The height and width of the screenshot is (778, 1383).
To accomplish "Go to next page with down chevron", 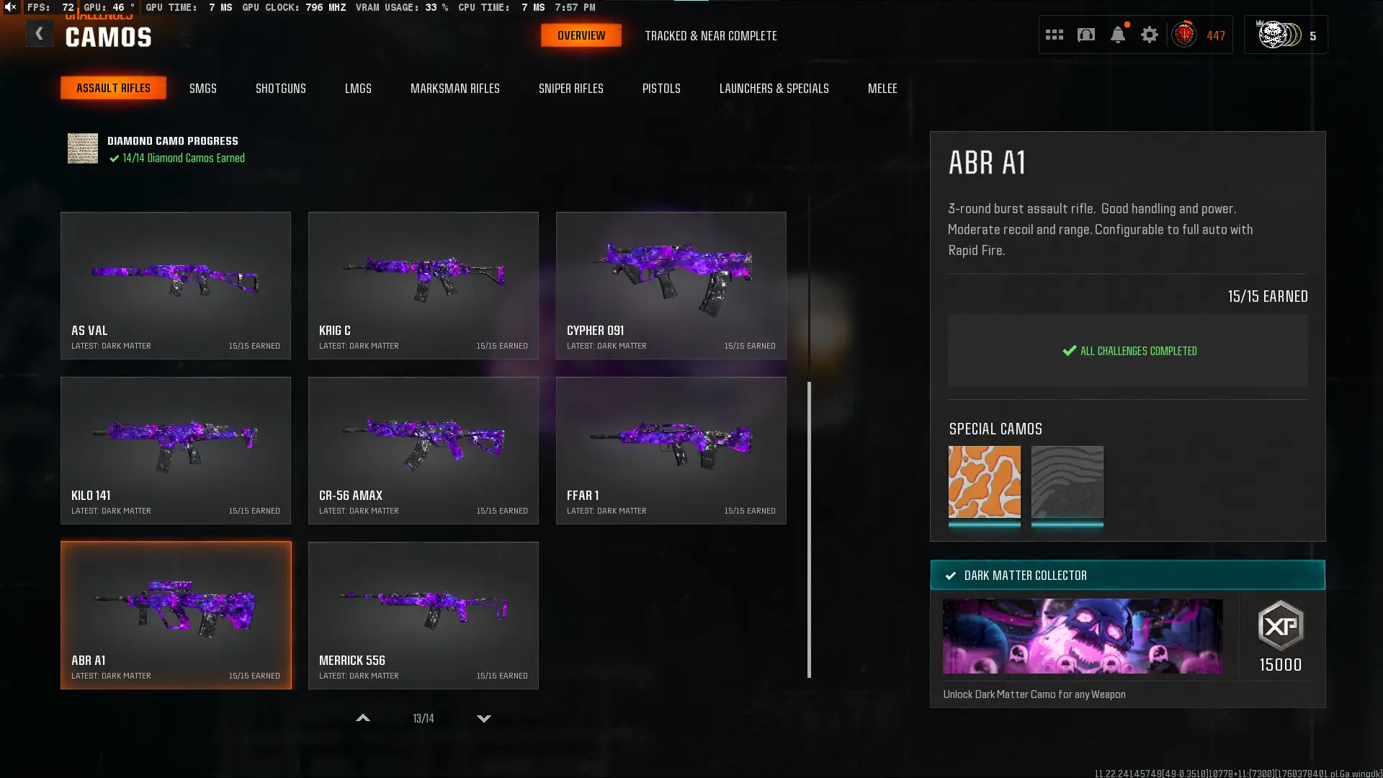I will tap(484, 718).
